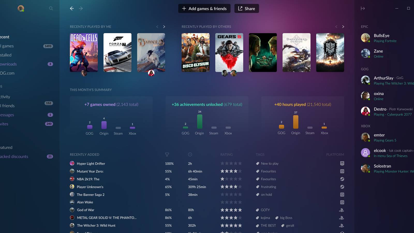Click the Epic platform icon for Hyper Light Drifter
Screen dimensions: 414x233
(x=342, y=163)
